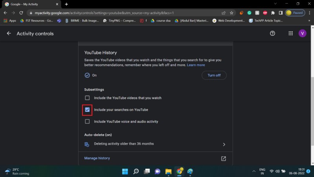Open the clock and date in taskbar

[297, 172]
